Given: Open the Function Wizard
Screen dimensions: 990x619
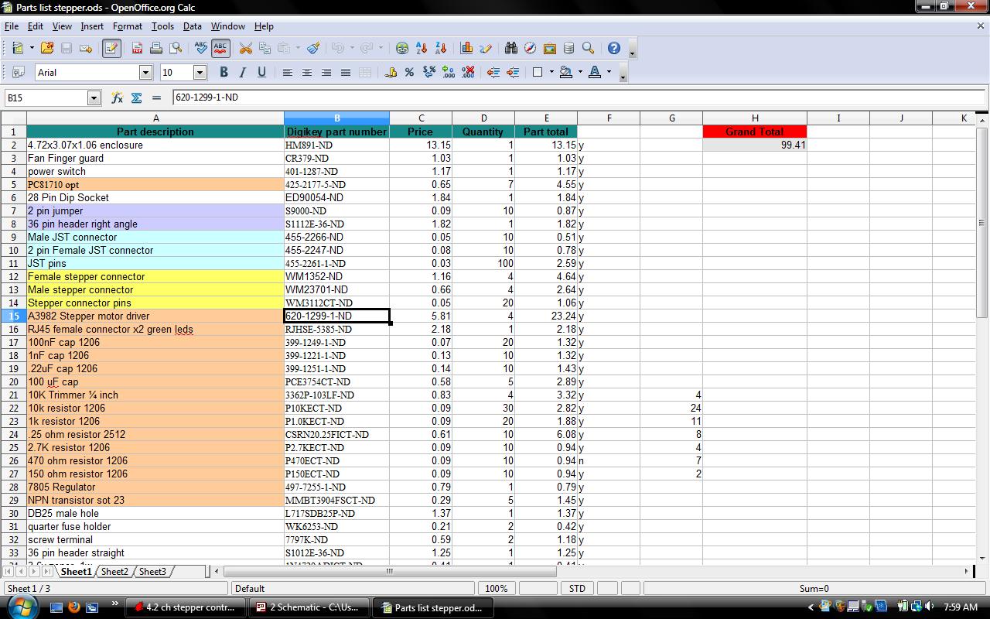Looking at the screenshot, I should click(x=117, y=97).
